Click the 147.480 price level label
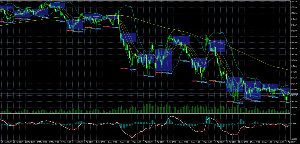 tap(294, 43)
